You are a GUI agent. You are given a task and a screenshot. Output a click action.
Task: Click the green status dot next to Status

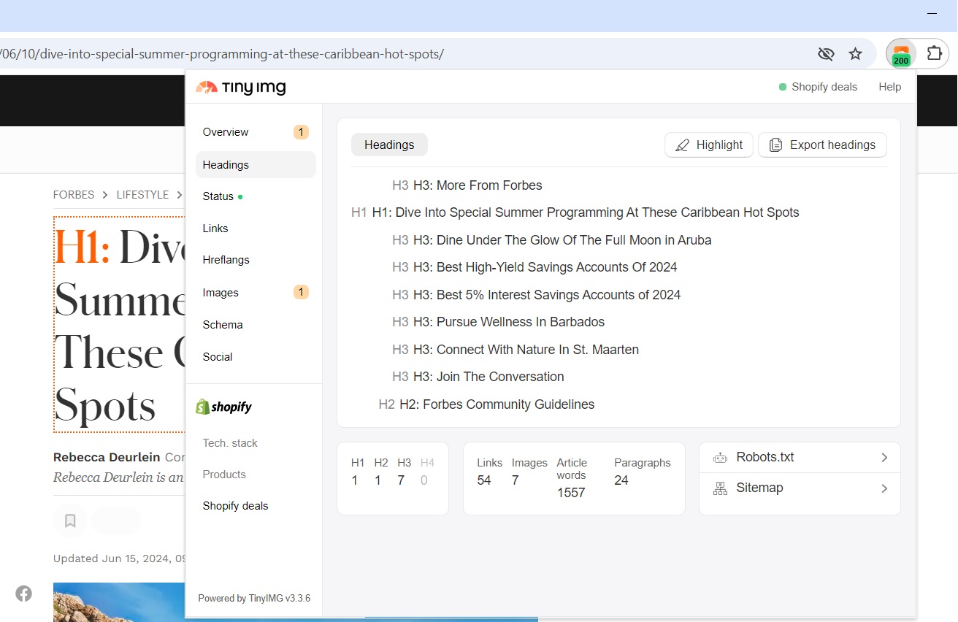click(x=239, y=196)
